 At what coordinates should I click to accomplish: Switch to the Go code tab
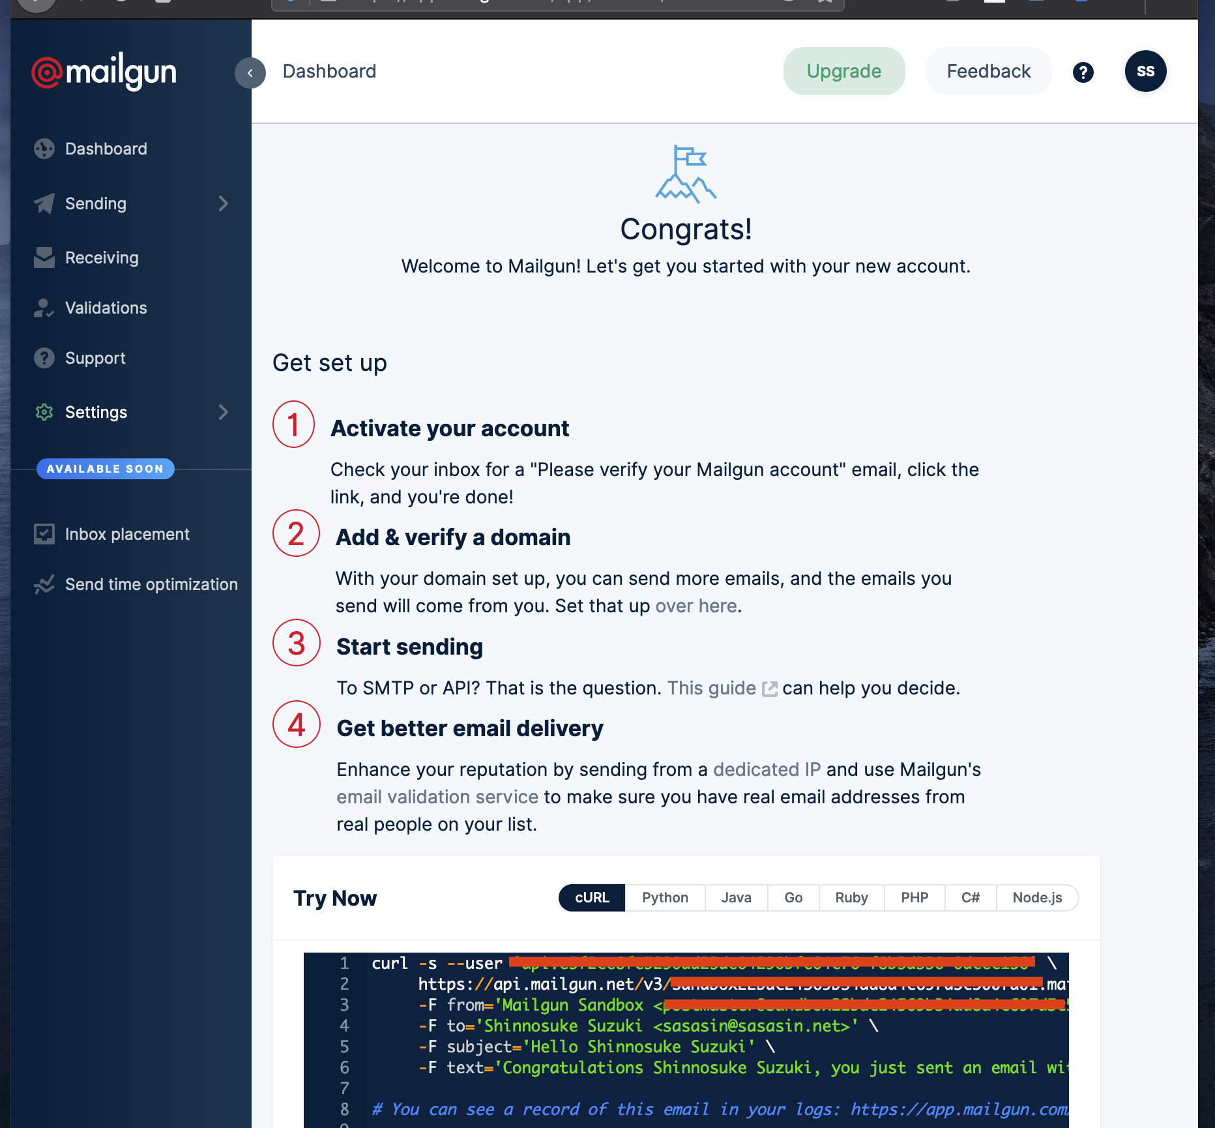(793, 898)
